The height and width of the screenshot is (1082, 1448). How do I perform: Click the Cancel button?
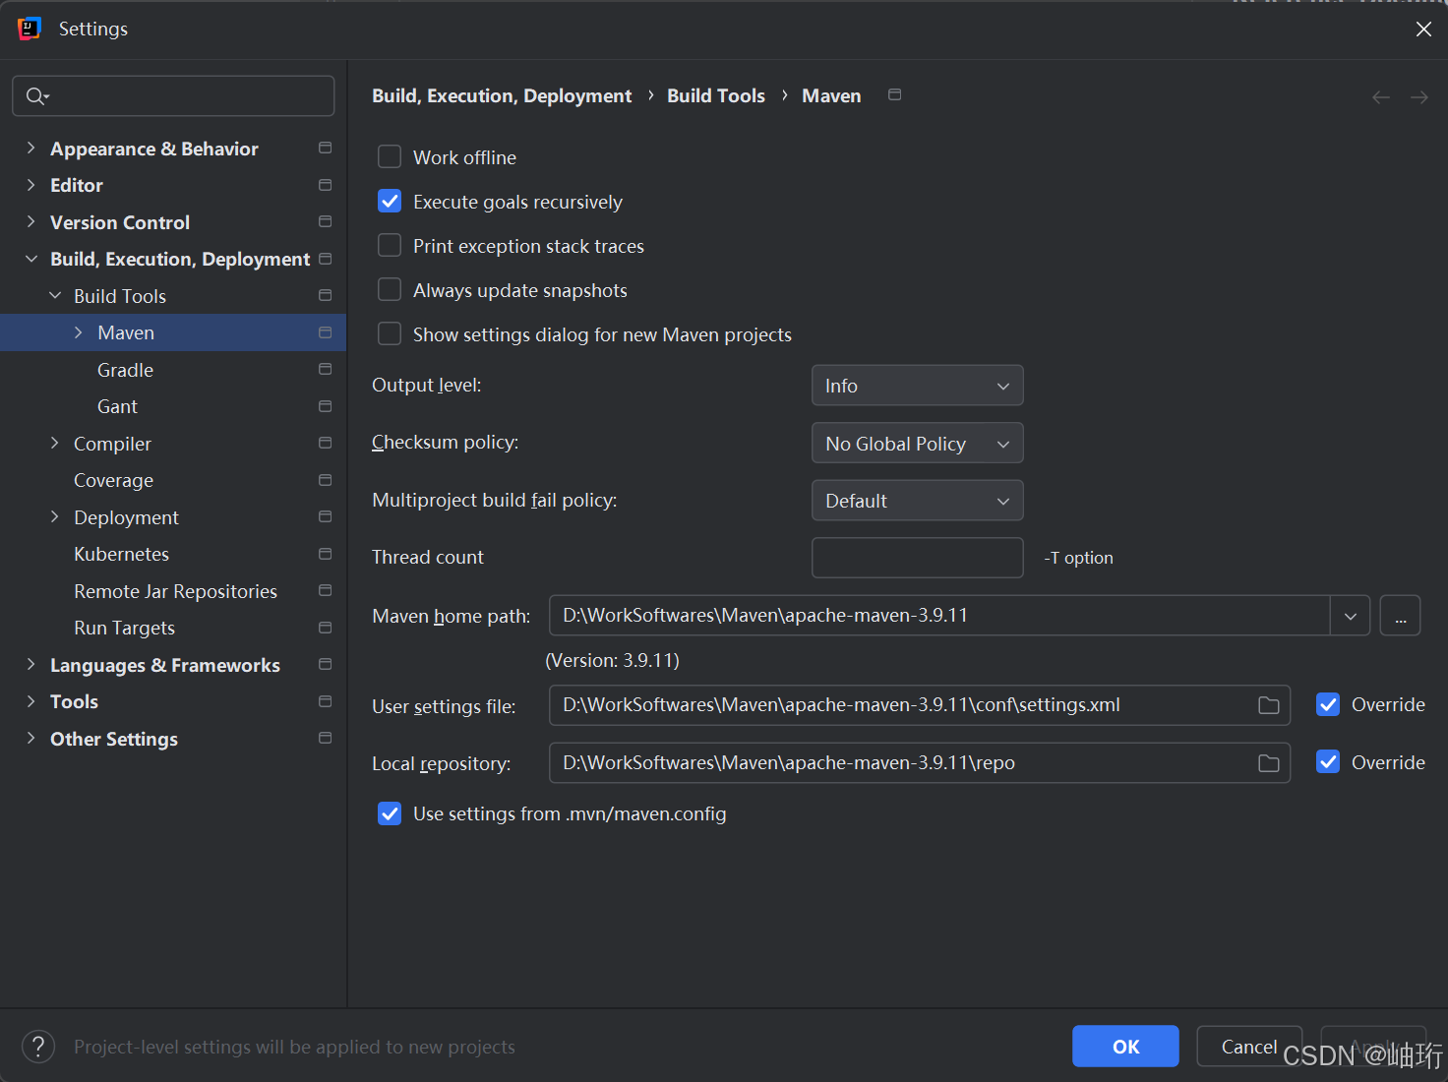pos(1249,1047)
